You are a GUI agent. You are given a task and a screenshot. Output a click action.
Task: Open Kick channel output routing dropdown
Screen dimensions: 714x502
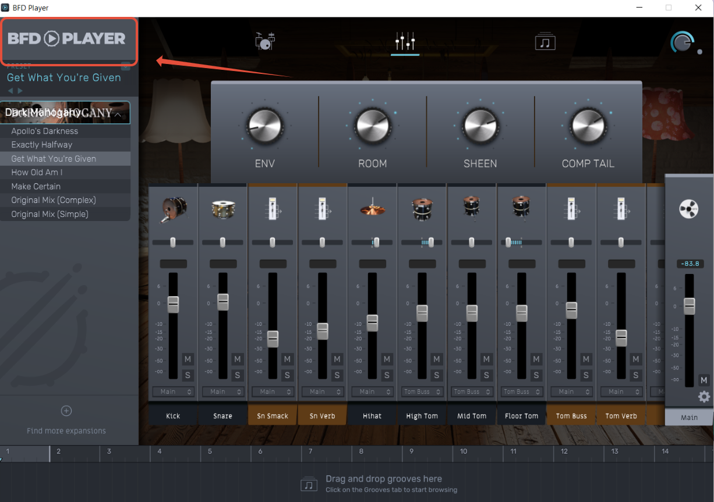[x=174, y=392]
